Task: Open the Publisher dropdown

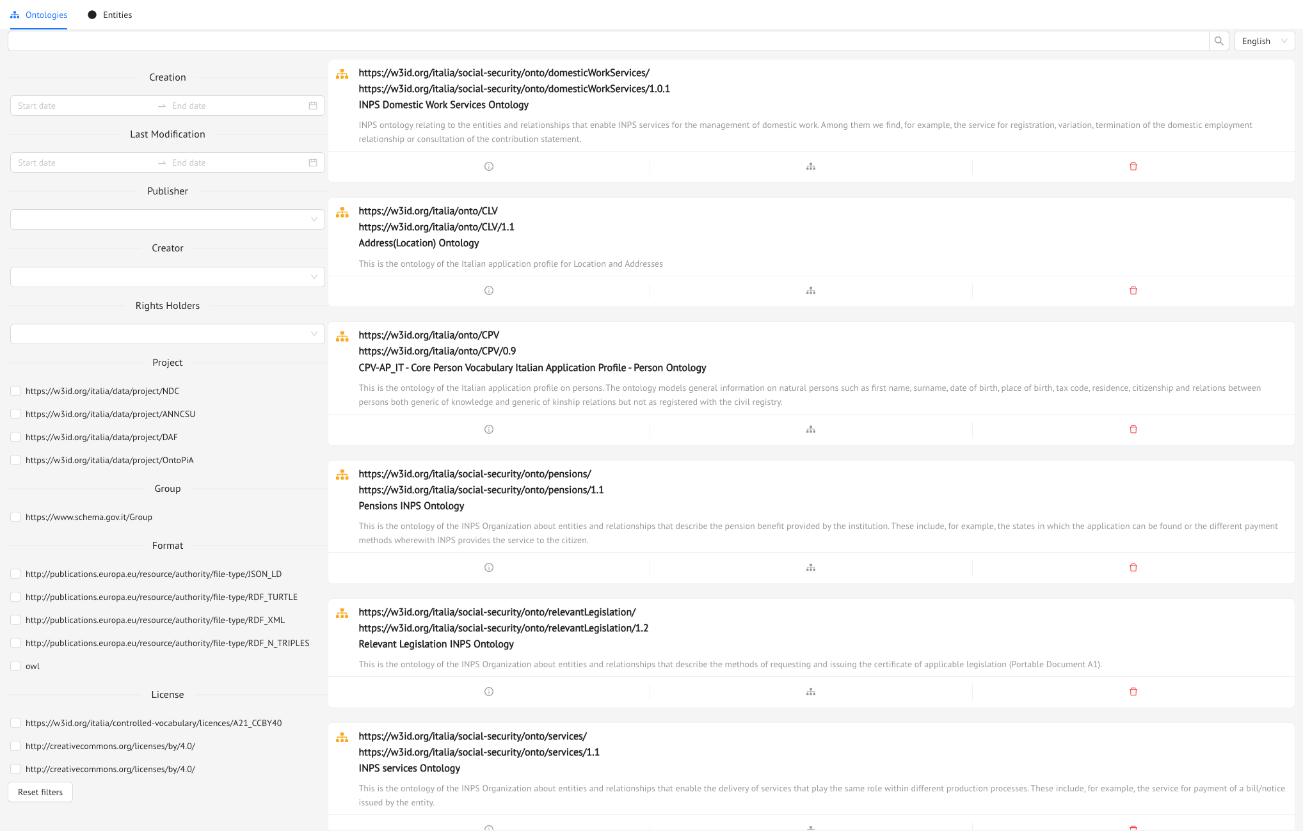Action: (x=167, y=219)
